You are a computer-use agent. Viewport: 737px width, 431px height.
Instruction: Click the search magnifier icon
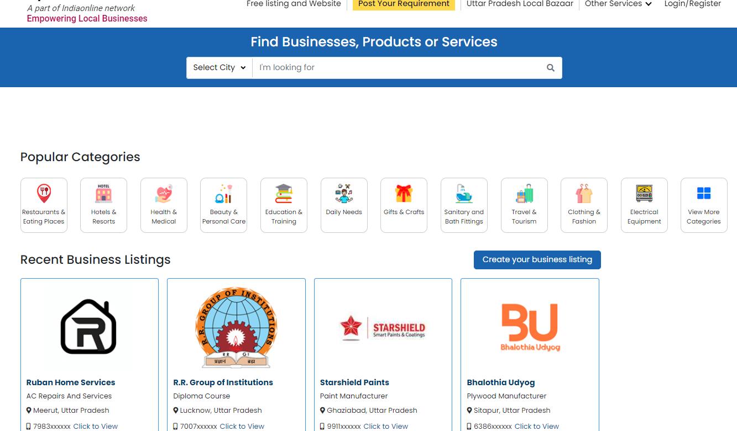pyautogui.click(x=551, y=68)
